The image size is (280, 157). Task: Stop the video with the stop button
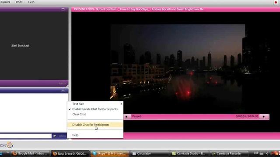126,116
